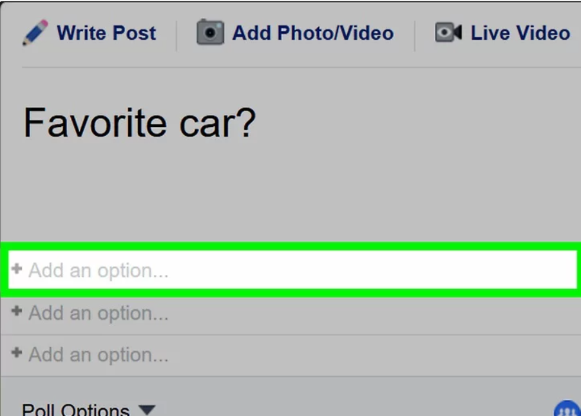The image size is (581, 416).
Task: Open the Live Video tab
Action: pos(502,33)
